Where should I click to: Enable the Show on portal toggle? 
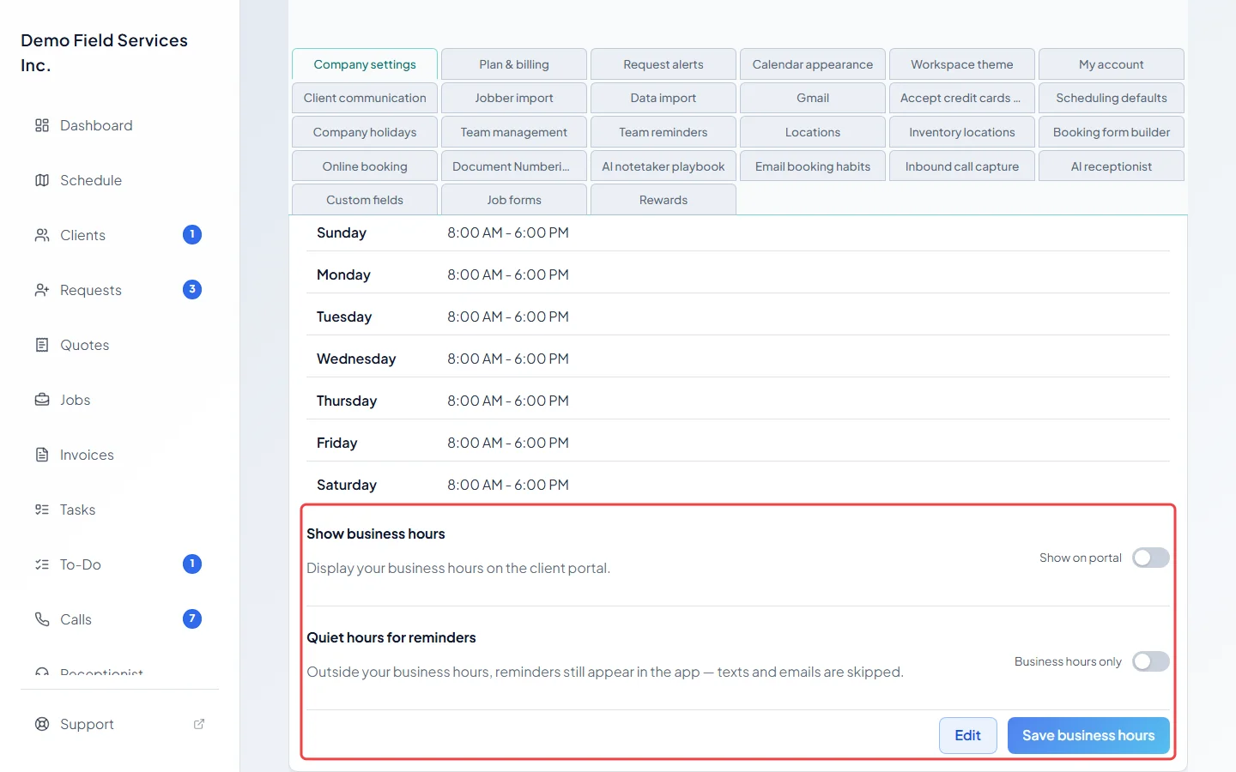[1151, 558]
